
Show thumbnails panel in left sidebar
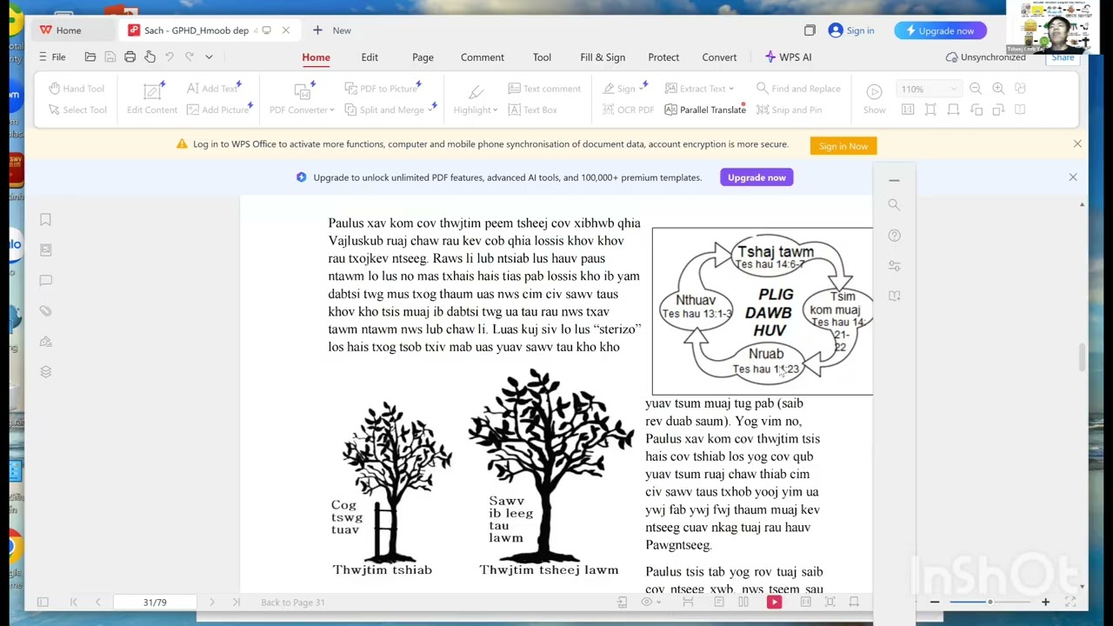coord(45,250)
